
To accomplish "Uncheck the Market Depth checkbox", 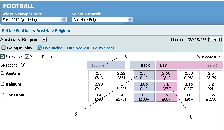I will (27, 57).
